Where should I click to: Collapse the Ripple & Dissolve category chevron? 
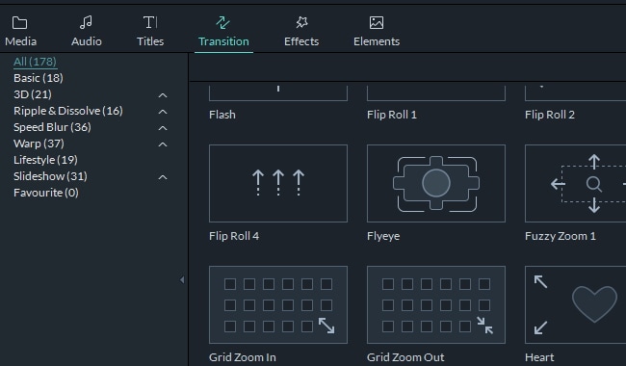click(163, 112)
